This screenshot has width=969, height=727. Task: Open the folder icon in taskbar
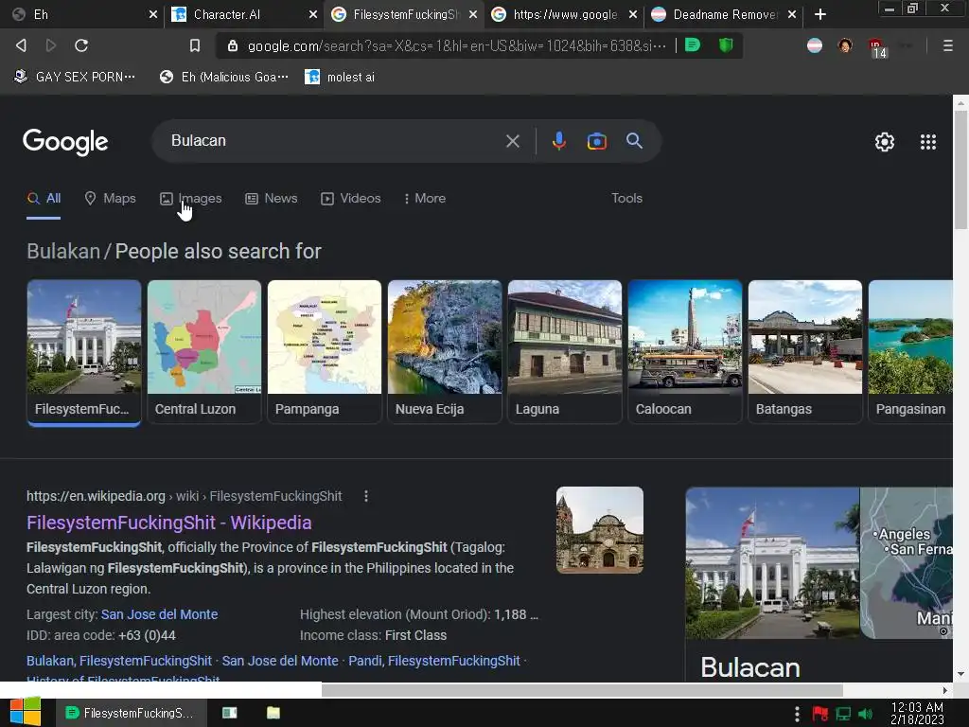273,713
